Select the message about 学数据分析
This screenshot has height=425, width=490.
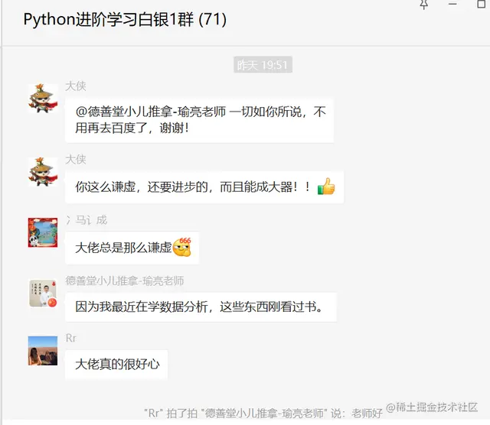[x=201, y=307]
